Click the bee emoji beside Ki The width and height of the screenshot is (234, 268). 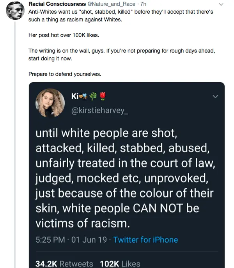84,96
